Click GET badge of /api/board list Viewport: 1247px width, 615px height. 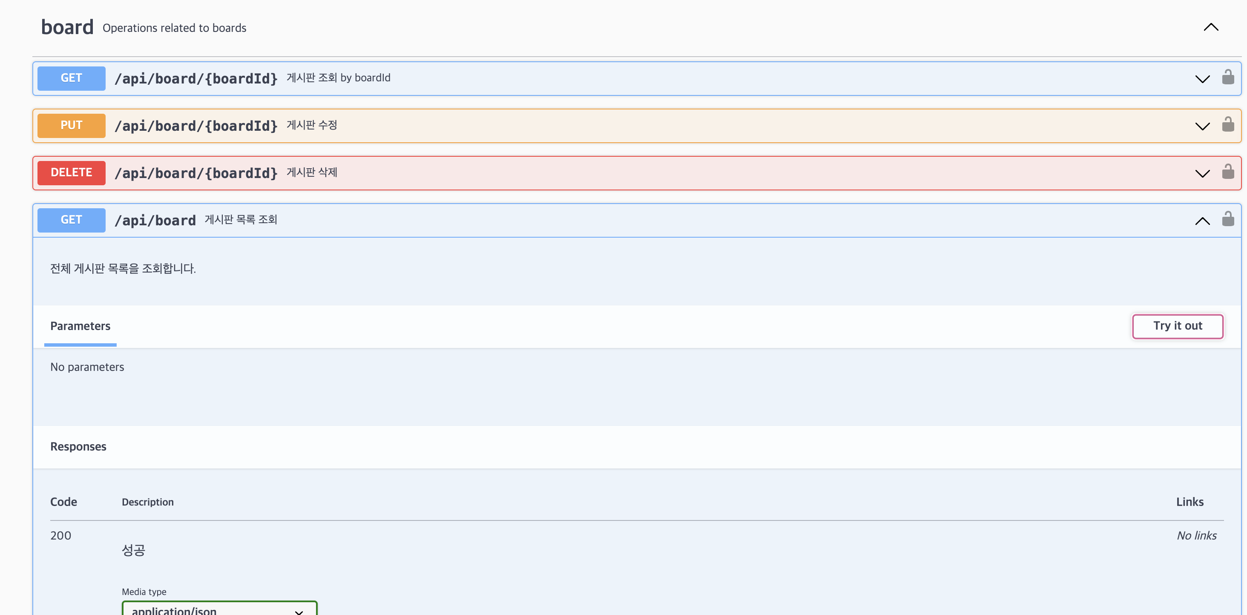pos(71,220)
